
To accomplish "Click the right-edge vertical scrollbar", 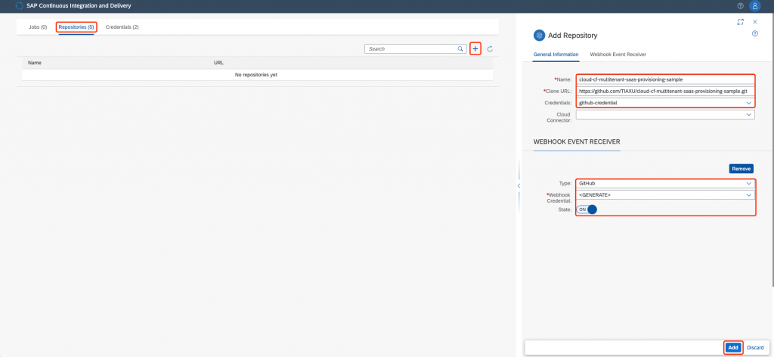I will 772,148.
